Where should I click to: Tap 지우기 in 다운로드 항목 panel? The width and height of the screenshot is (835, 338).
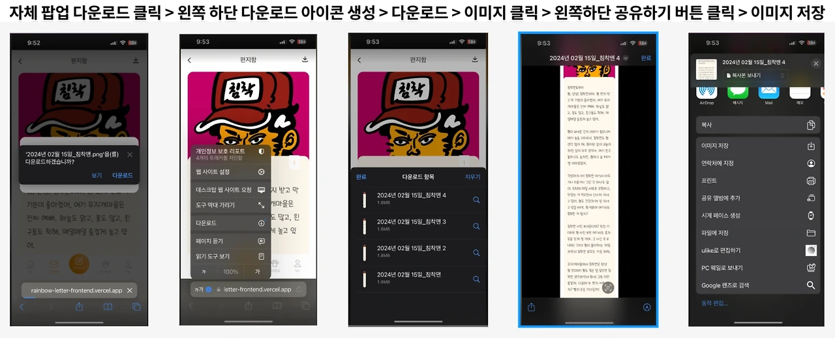pyautogui.click(x=472, y=177)
